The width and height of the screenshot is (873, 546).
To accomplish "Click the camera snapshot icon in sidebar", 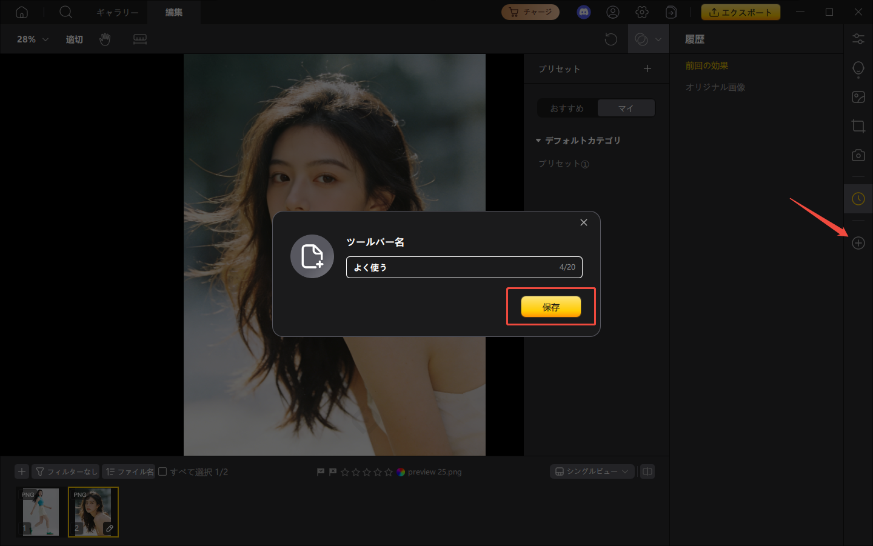I will [x=858, y=155].
